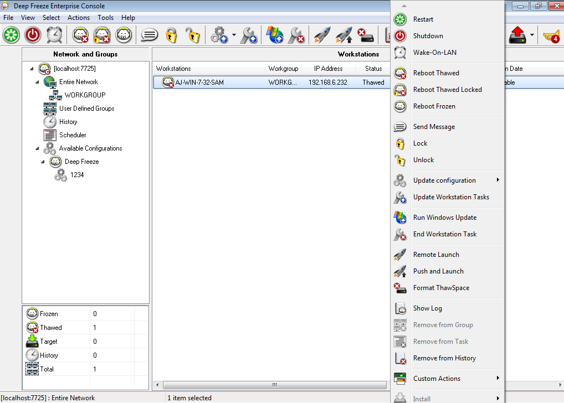The height and width of the screenshot is (403, 564).
Task: Open the Tools menu
Action: (105, 17)
